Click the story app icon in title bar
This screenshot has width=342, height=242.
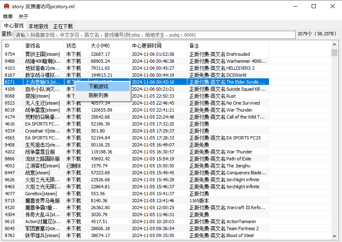pyautogui.click(x=6, y=6)
